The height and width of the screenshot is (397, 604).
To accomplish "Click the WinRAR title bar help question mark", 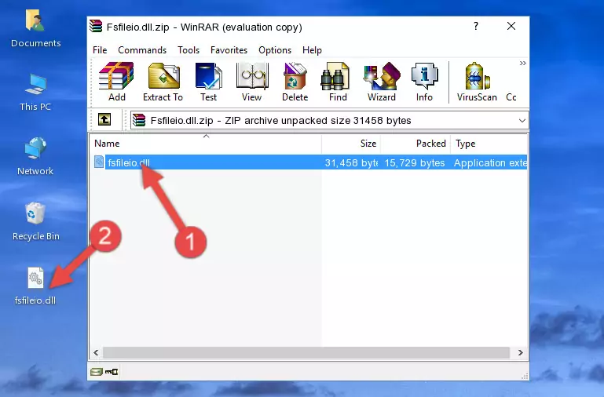I will 476,26.
